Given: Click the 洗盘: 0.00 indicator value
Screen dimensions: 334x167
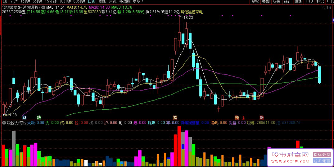Looking at the screenshot, I should click(237, 122).
